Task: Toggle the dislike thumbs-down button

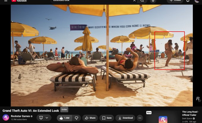Action: pyautogui.click(x=76, y=118)
